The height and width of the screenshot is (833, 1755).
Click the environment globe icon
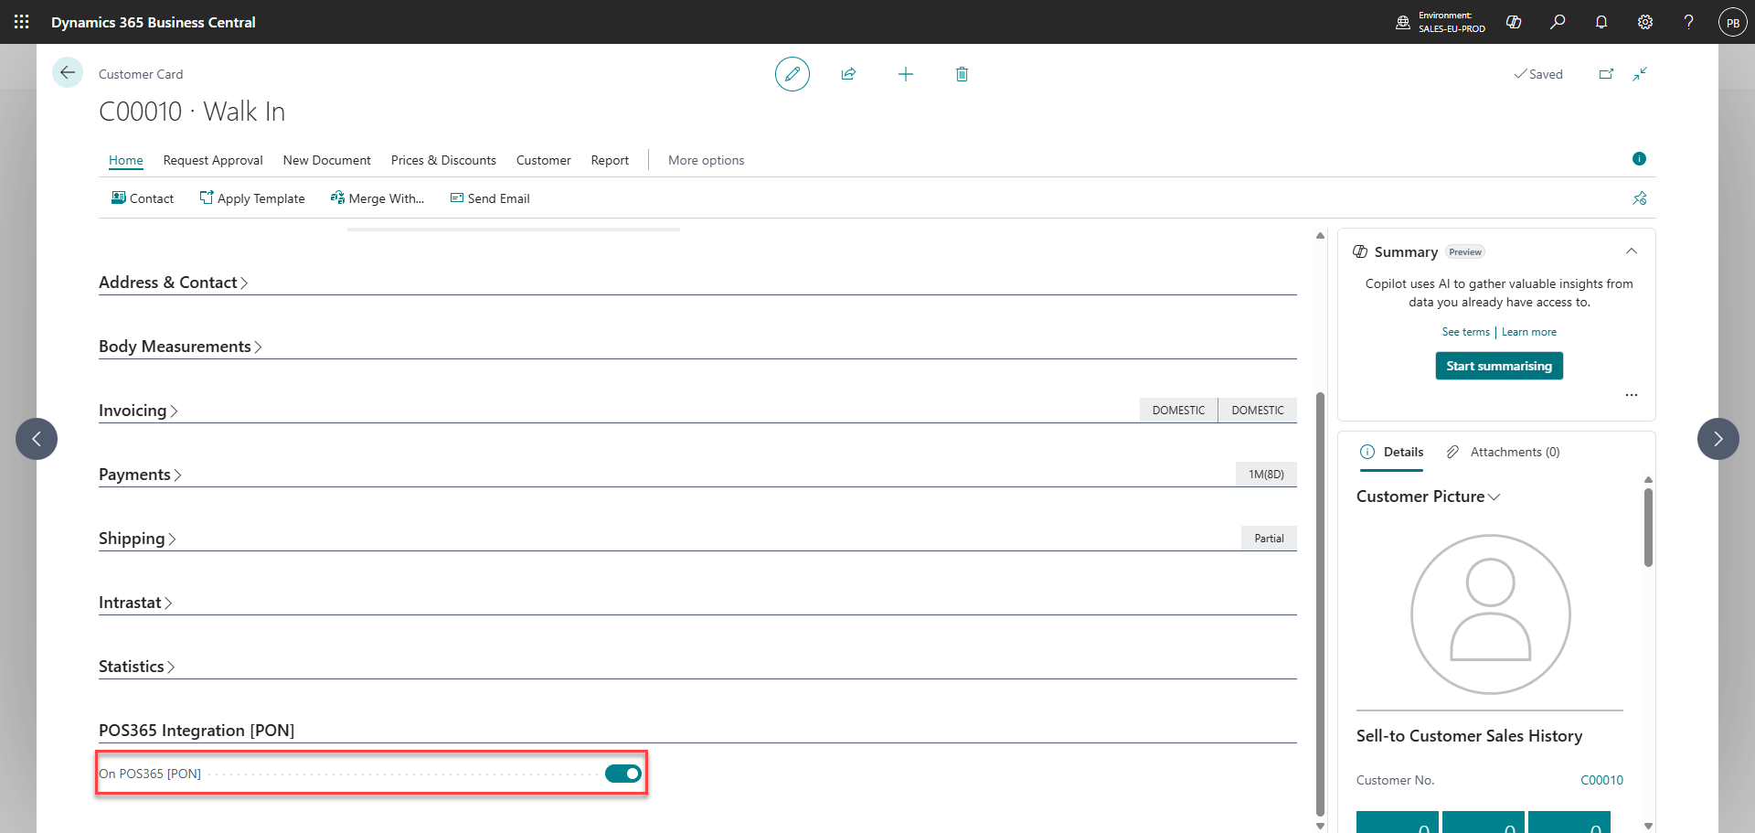point(1403,22)
